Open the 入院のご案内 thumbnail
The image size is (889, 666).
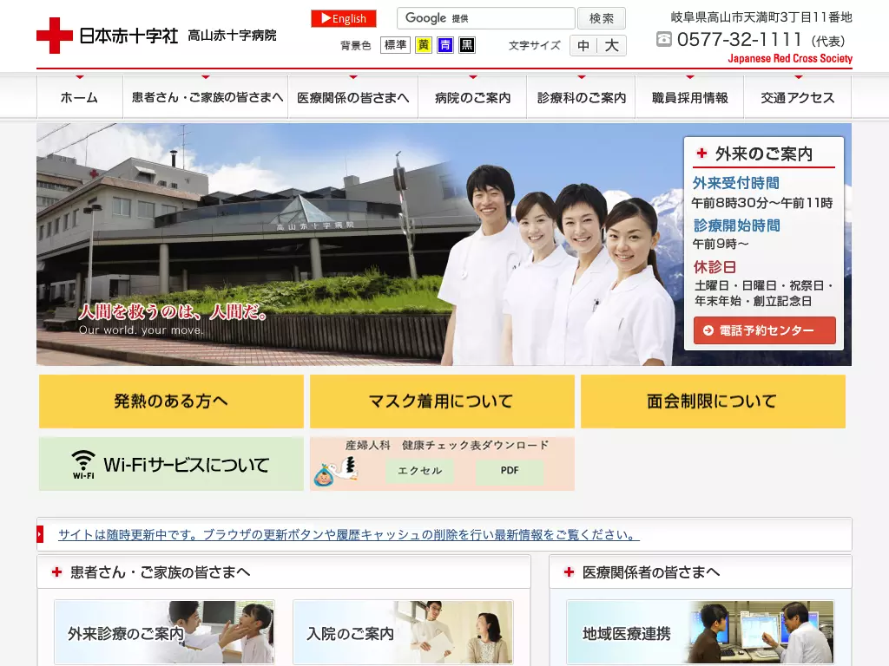[403, 632]
